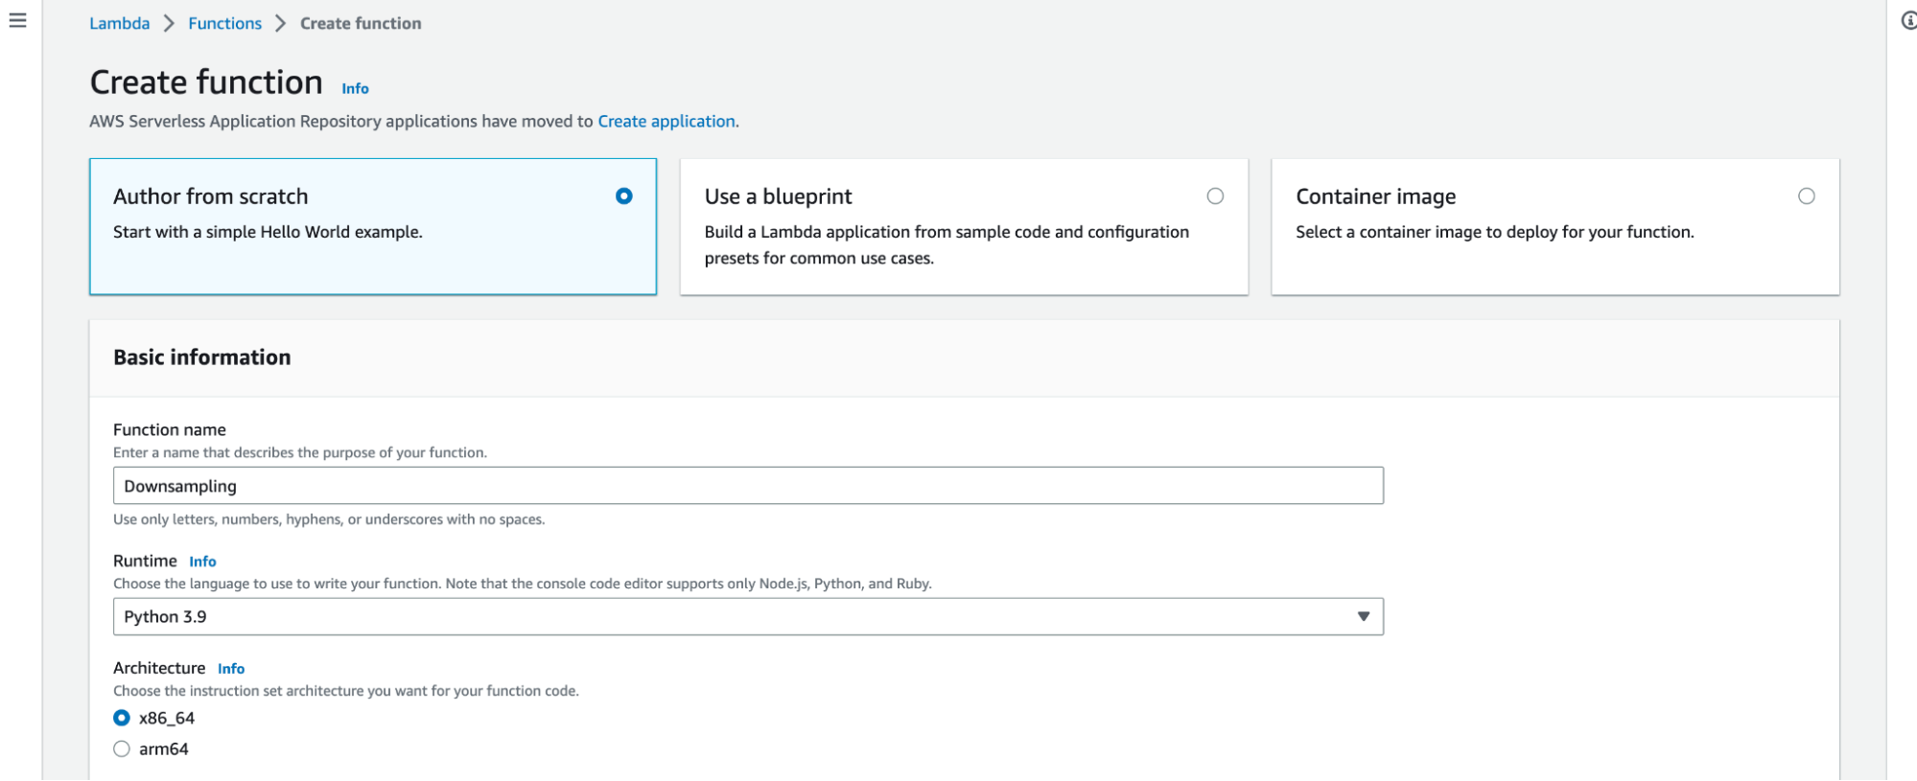Click the Function name label
The image size is (1917, 781).
point(170,429)
